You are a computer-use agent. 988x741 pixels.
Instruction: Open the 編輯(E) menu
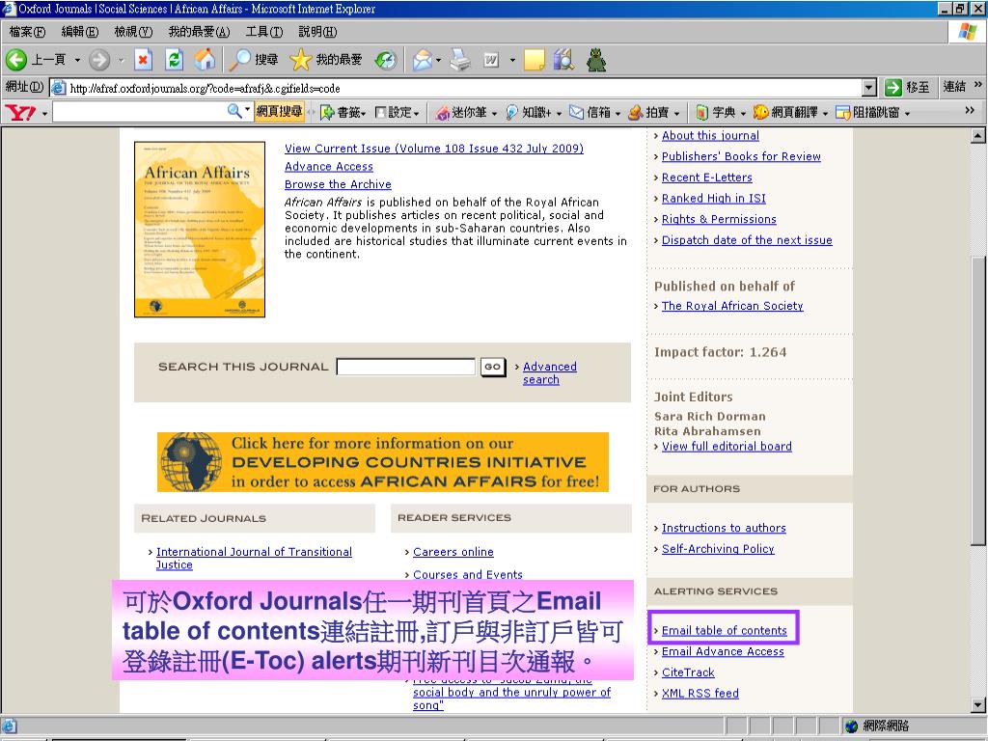tap(79, 32)
